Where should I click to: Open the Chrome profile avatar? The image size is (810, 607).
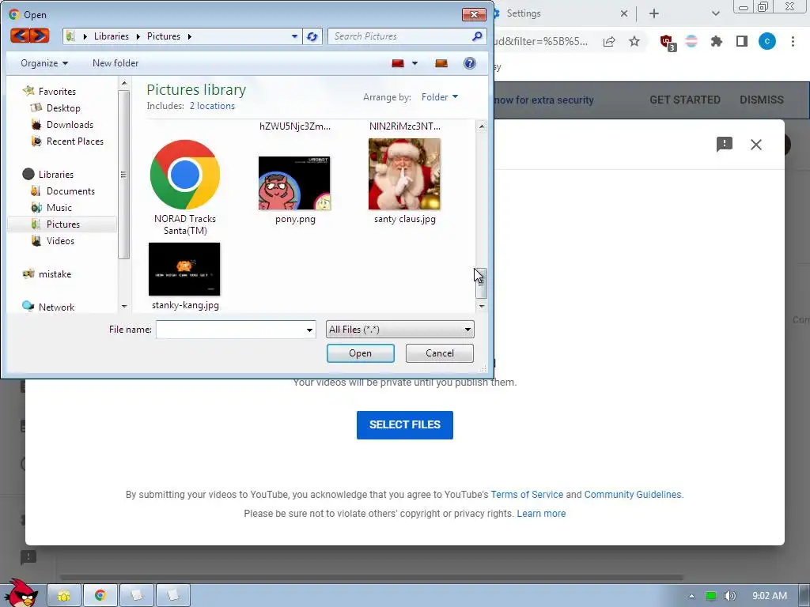(x=767, y=41)
